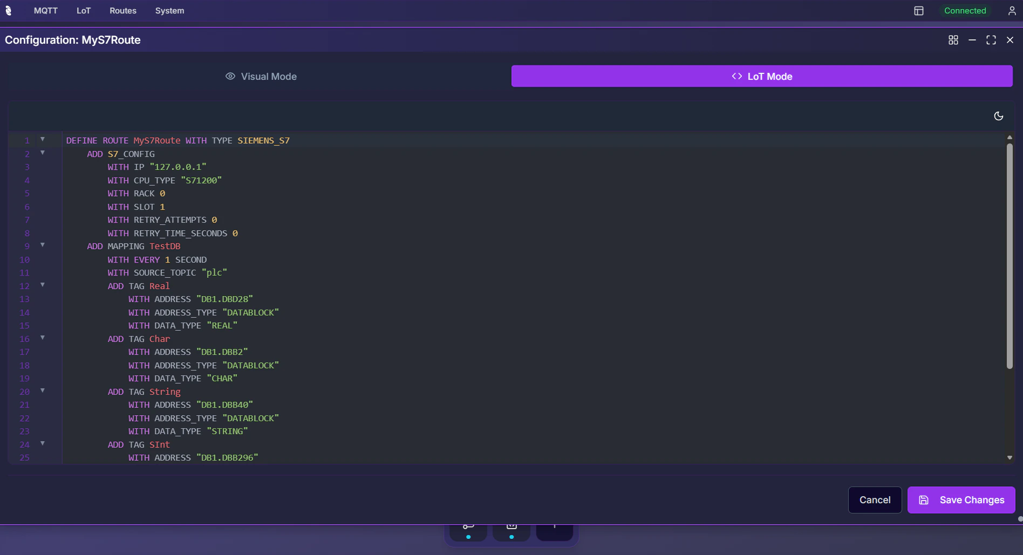
Task: Open the user profile icon
Action: point(1012,11)
